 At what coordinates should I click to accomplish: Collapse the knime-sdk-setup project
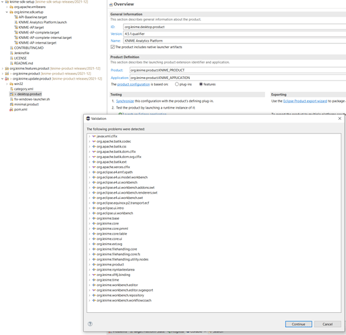[2, 1]
